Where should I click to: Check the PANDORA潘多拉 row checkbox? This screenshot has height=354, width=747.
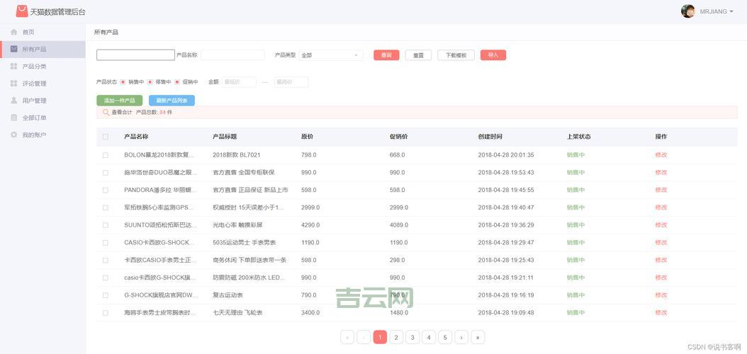(x=106, y=190)
